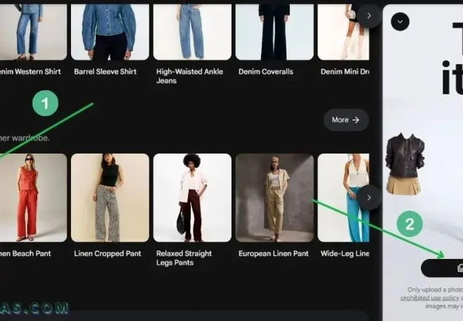Select the Denim Coveralls product image
The height and width of the screenshot is (321, 463).
point(274,31)
